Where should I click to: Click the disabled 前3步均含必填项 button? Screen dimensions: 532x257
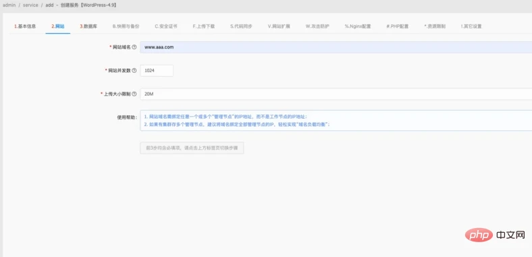pos(192,148)
